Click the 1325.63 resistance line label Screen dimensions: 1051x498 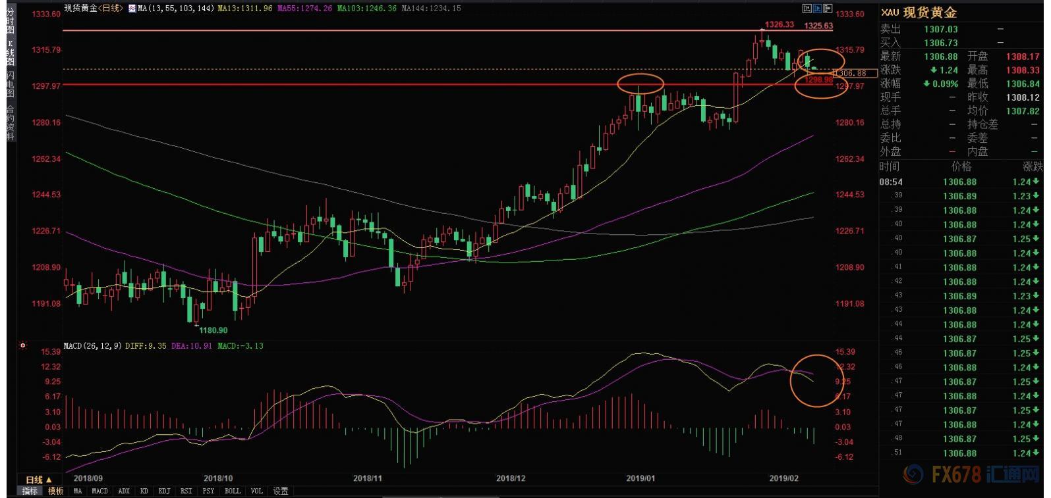818,26
